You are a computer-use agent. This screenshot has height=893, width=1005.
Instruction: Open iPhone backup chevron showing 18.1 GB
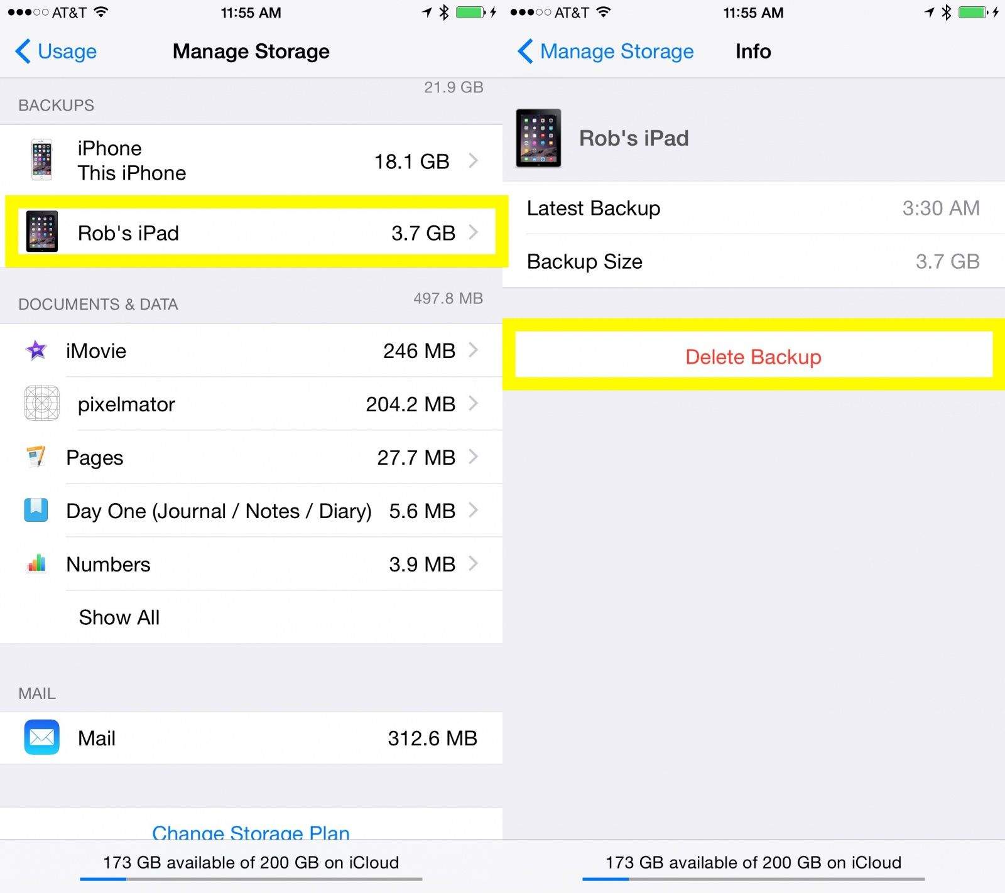[474, 161]
